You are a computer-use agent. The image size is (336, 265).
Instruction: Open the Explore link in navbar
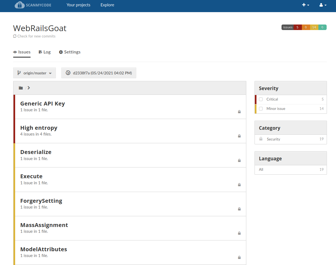click(x=107, y=5)
